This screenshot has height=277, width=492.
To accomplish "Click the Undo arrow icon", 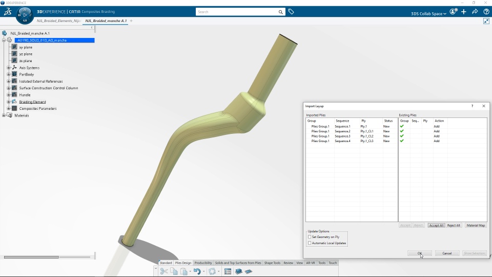I will (x=197, y=271).
